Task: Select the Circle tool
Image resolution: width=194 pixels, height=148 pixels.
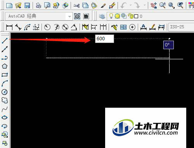Action: (x=5, y=92)
